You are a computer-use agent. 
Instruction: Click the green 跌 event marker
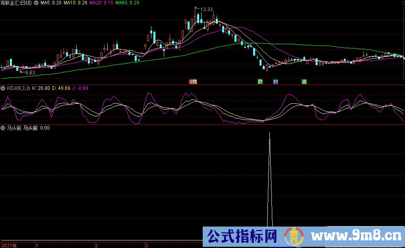(x=260, y=81)
